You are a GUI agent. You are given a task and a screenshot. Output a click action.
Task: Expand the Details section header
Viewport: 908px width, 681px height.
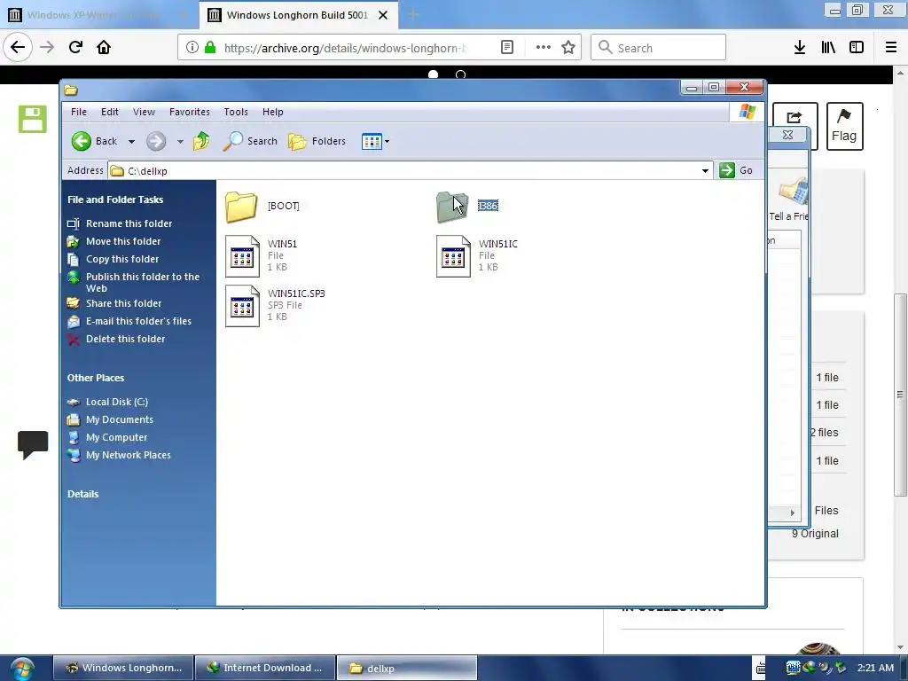(x=82, y=494)
